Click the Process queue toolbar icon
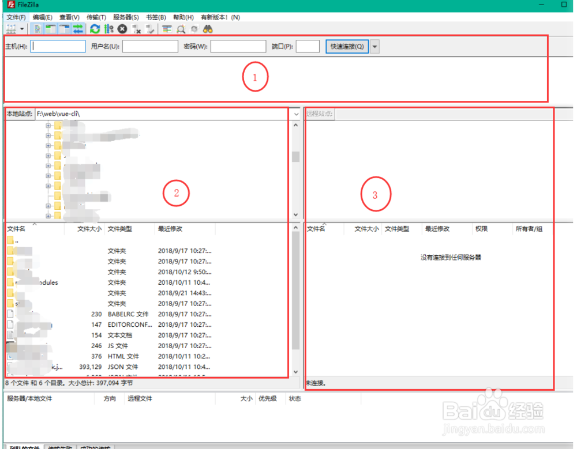 (109, 29)
